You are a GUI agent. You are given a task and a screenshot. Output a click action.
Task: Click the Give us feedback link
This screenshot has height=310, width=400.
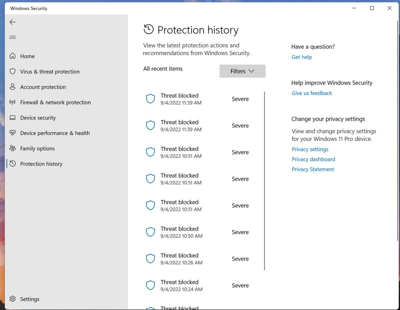pos(312,93)
